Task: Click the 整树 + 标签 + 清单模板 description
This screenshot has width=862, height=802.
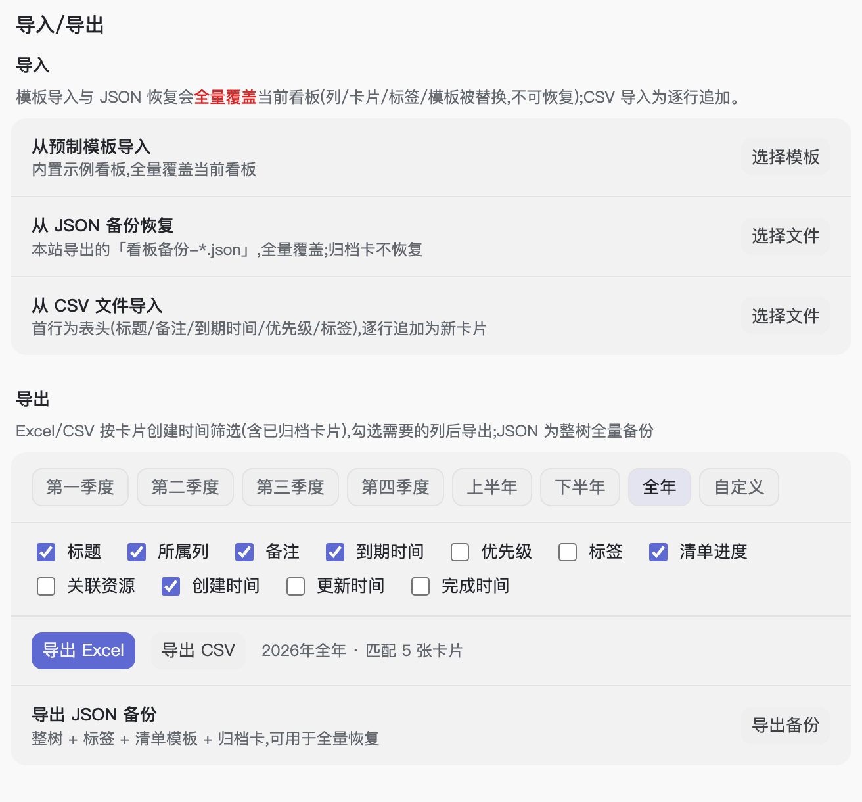Action: click(206, 739)
